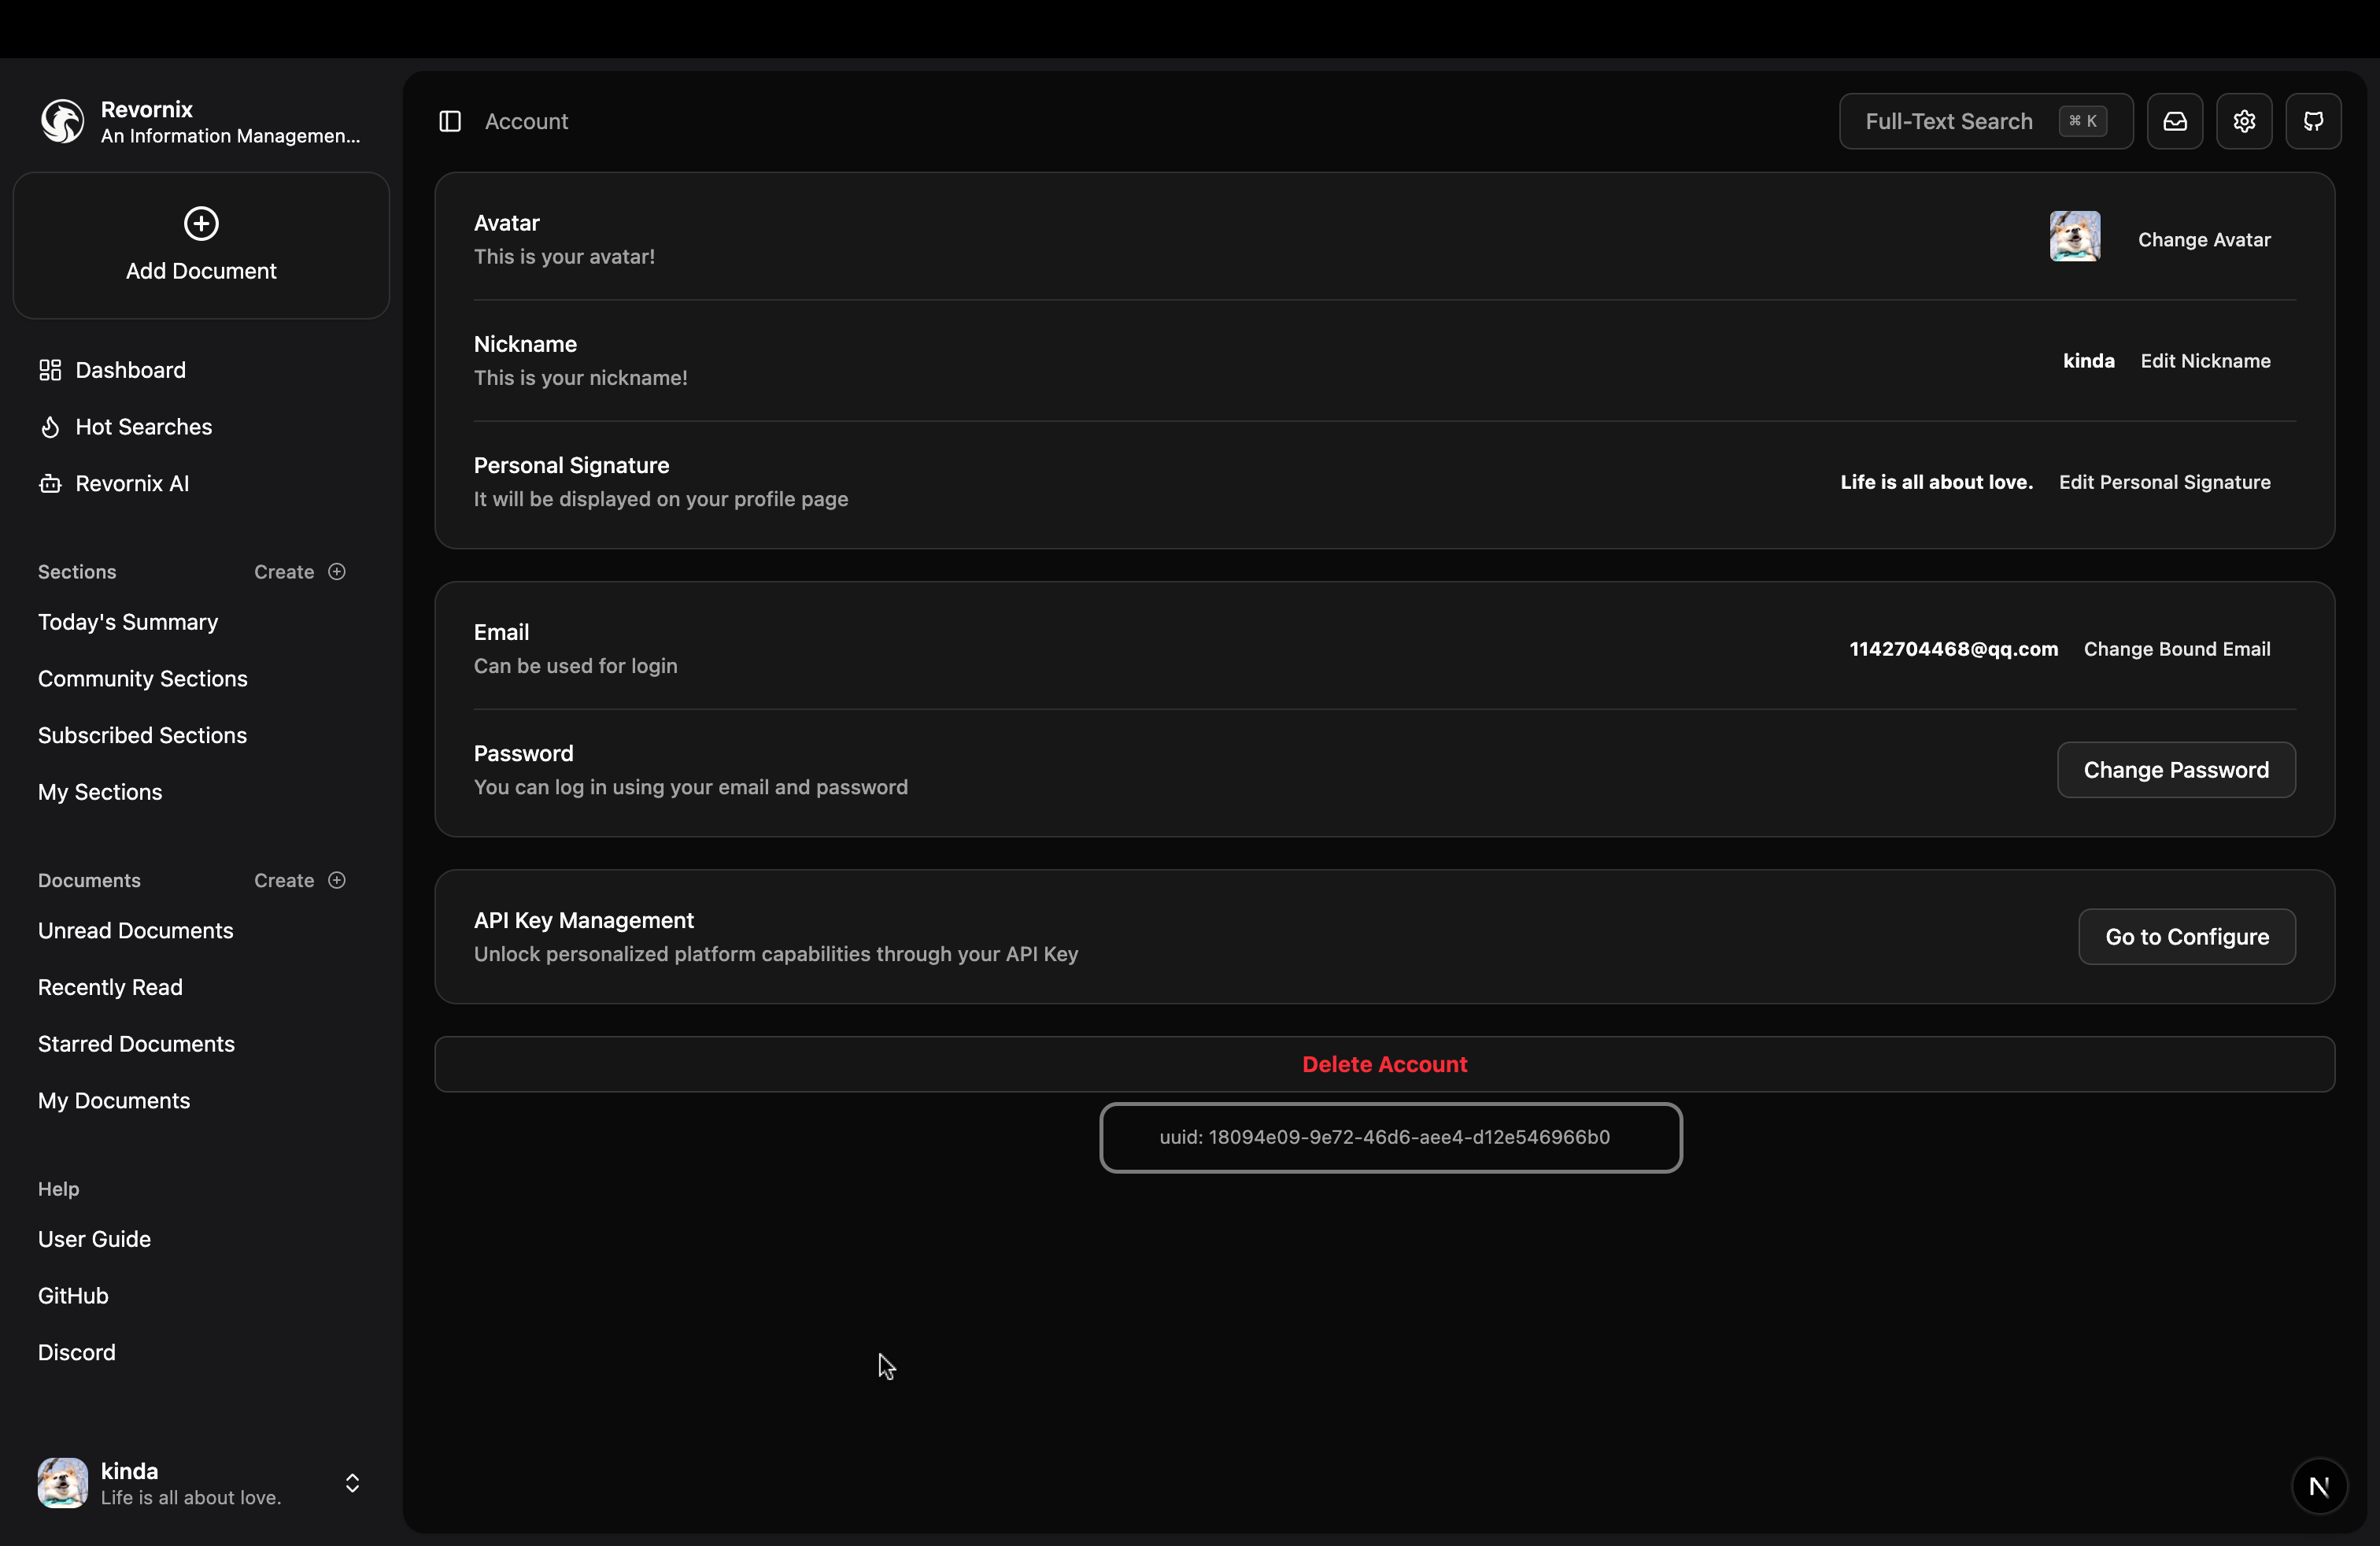Click Create next to Documents
The width and height of the screenshot is (2380, 1546).
[x=284, y=881]
